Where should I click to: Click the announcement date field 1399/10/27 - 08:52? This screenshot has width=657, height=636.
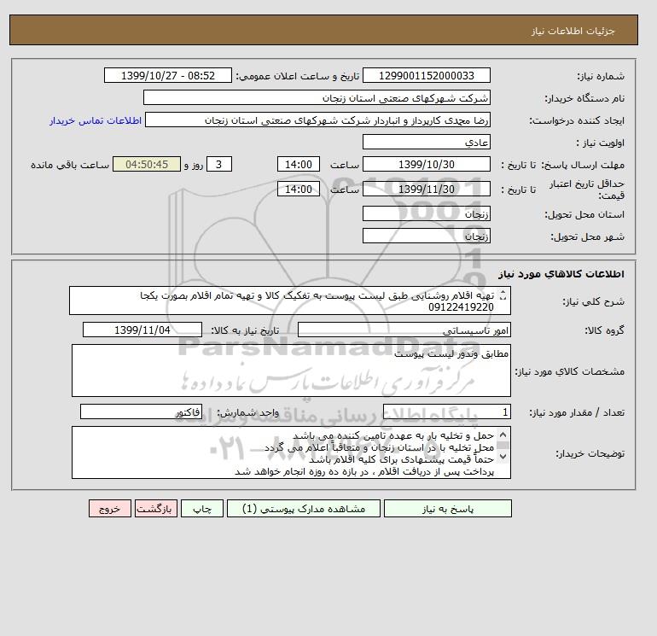[167, 75]
